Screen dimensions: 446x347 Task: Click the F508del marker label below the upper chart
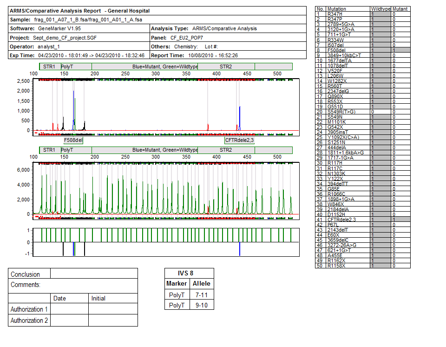coord(73,140)
